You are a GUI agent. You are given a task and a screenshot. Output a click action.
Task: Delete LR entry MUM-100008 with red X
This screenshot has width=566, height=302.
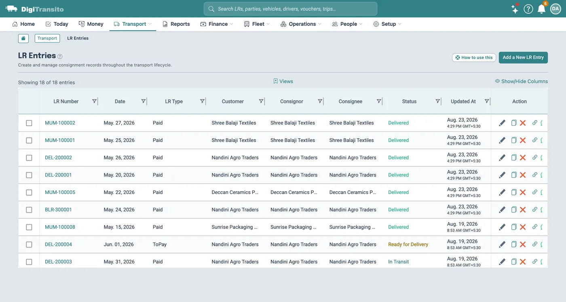tap(523, 227)
